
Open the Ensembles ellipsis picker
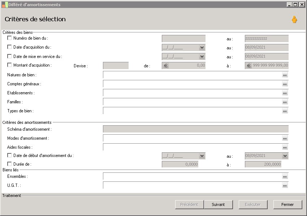click(285, 176)
